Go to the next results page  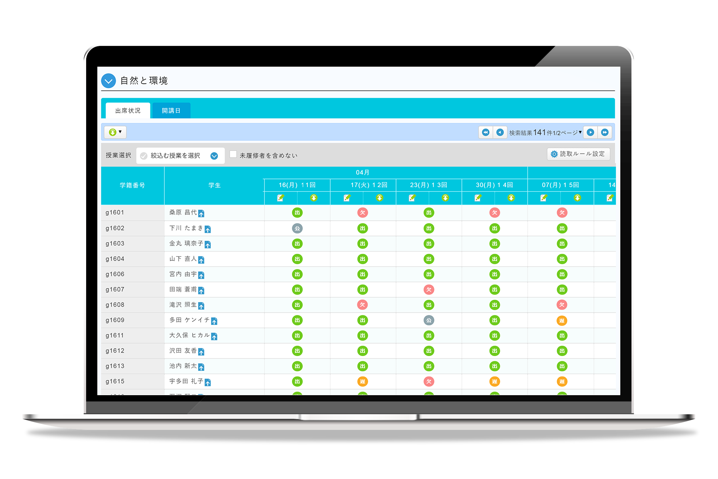(590, 133)
